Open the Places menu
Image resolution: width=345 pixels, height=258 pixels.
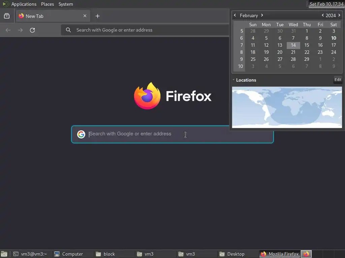(48, 4)
